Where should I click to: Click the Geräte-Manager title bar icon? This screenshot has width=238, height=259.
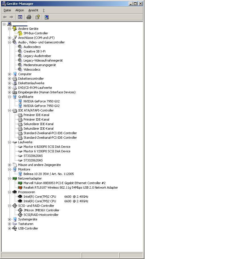4,3
